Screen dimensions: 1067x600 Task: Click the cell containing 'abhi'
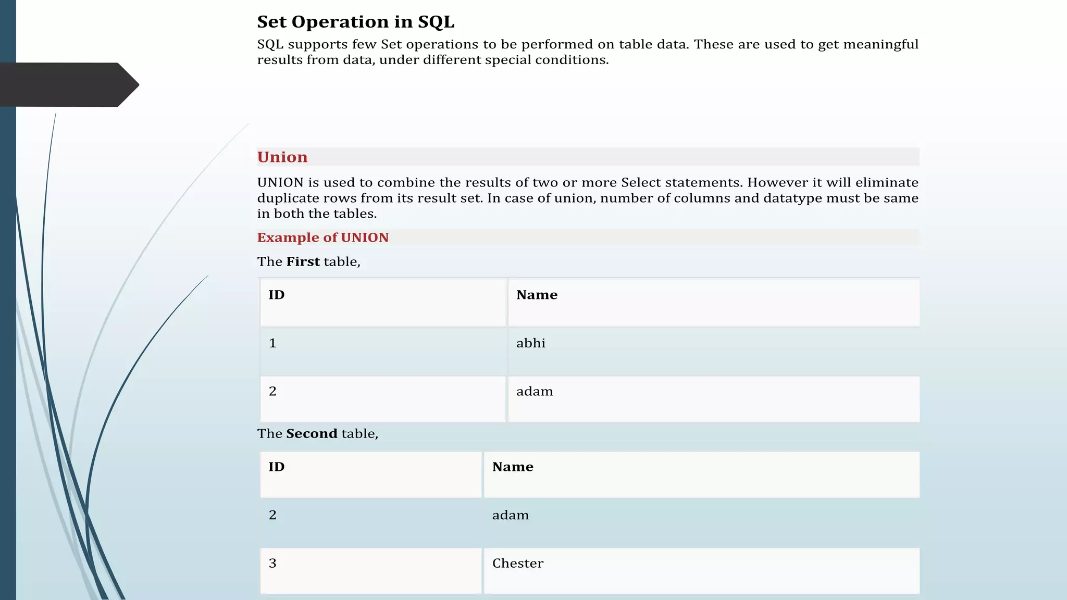(714, 351)
